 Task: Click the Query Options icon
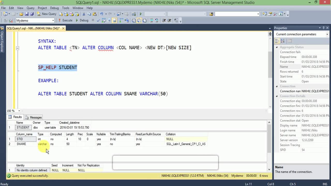point(109,20)
